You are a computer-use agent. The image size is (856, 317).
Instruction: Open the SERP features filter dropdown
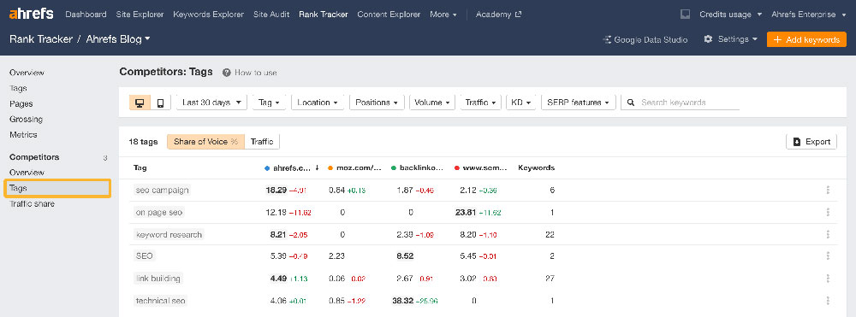(578, 103)
